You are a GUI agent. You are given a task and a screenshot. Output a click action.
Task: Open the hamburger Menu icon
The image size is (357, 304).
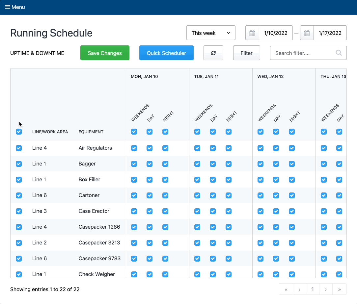coord(7,7)
